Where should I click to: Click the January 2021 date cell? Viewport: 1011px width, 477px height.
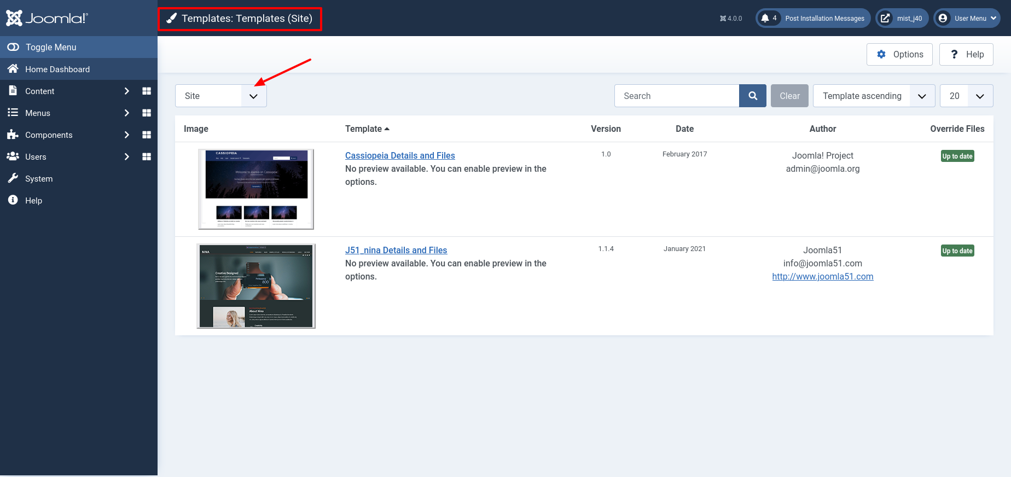click(684, 249)
